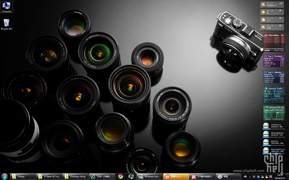Click the Fan speed bar in GPU gadget
The image size is (289, 180).
tap(279, 113)
